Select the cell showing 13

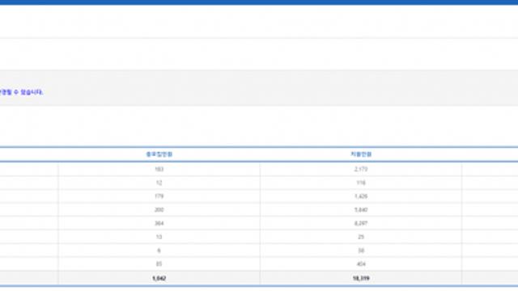[x=159, y=237]
